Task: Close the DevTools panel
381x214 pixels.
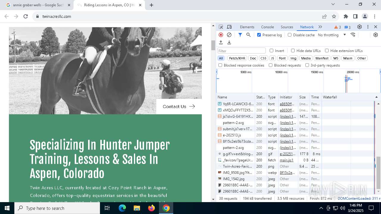Action: point(376,27)
